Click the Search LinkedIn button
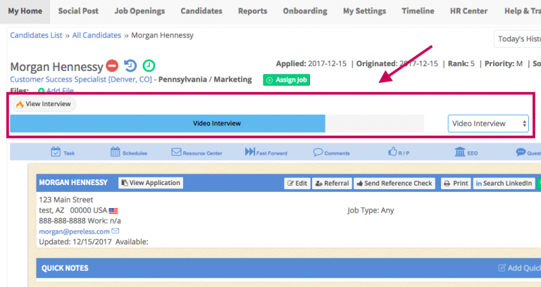541x287 pixels. 504,184
